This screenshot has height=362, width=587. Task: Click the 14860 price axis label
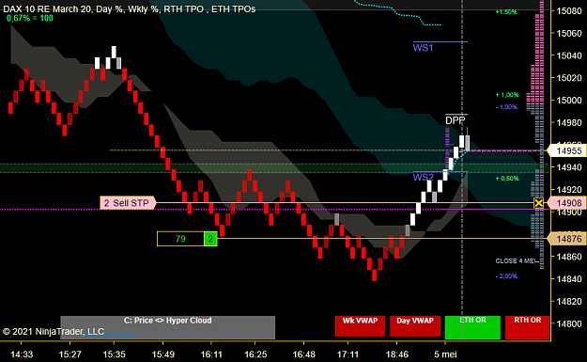coord(569,257)
